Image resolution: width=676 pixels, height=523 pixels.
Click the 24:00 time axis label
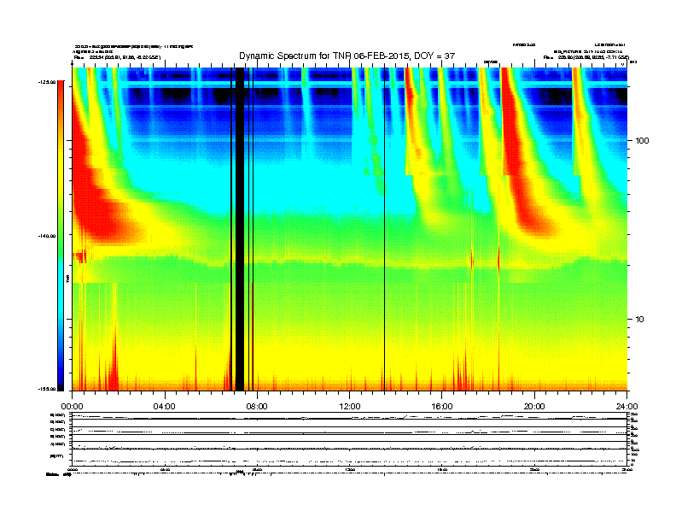626,407
